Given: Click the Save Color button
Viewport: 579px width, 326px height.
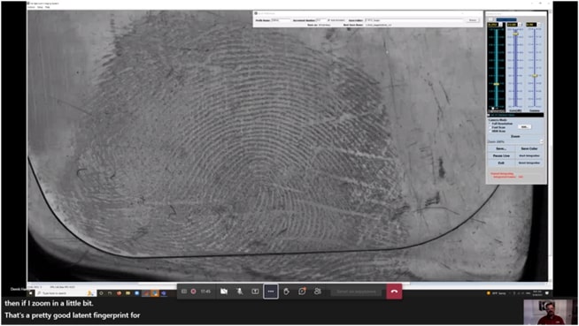Looking at the screenshot, I should [529, 148].
